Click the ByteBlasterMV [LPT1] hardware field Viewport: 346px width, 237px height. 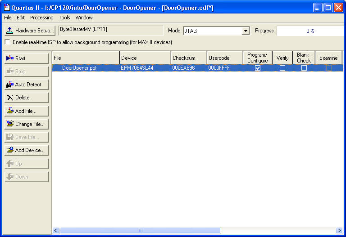pos(110,31)
